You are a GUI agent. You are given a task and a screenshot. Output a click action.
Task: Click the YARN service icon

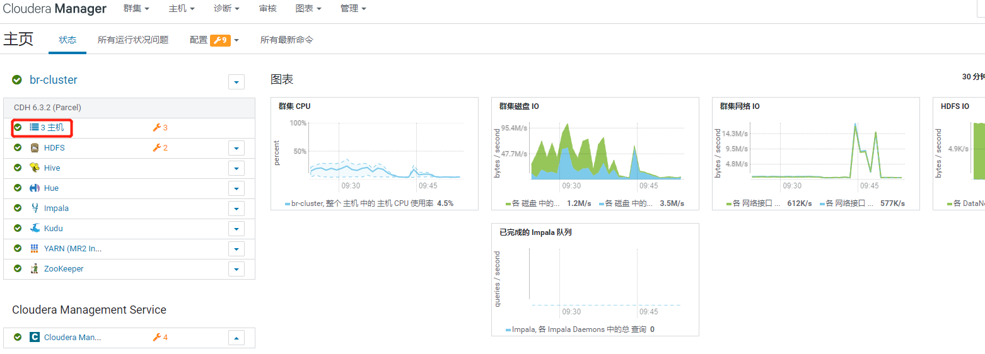(35, 249)
